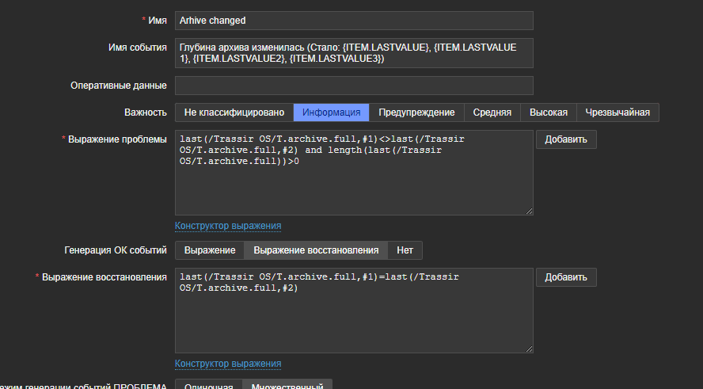Viewport: 703px width, 389px height.
Task: Select 'Множественный' problem event generation mode
Action: [287, 384]
